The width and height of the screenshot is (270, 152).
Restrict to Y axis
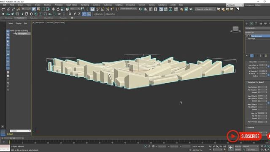coord(75,14)
